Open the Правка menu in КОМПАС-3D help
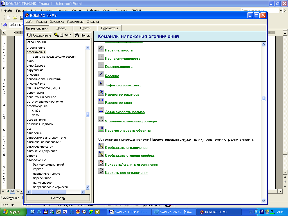The image size is (288, 216). click(x=42, y=22)
